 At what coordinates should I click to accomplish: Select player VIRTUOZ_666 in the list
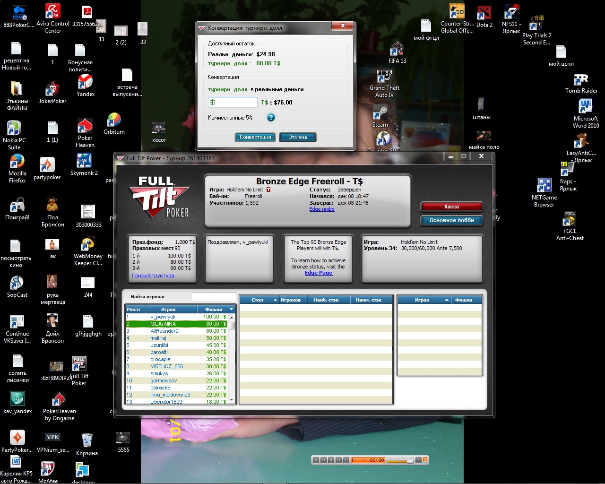click(176, 366)
